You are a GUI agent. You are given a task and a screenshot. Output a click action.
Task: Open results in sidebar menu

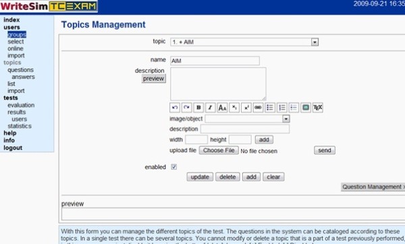pos(17,112)
